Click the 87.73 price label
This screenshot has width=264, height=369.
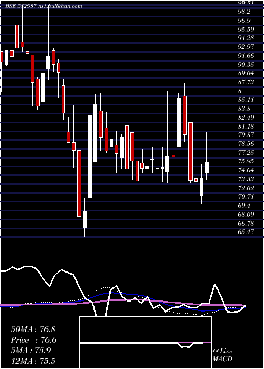tap(247, 82)
